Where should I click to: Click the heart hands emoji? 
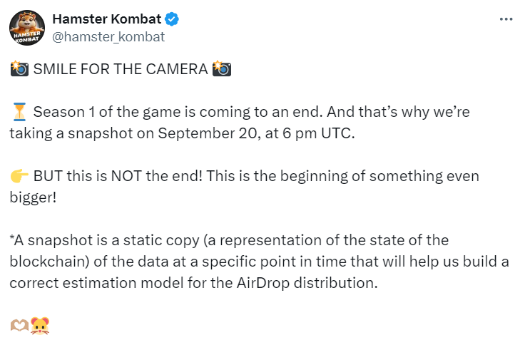pos(19,326)
